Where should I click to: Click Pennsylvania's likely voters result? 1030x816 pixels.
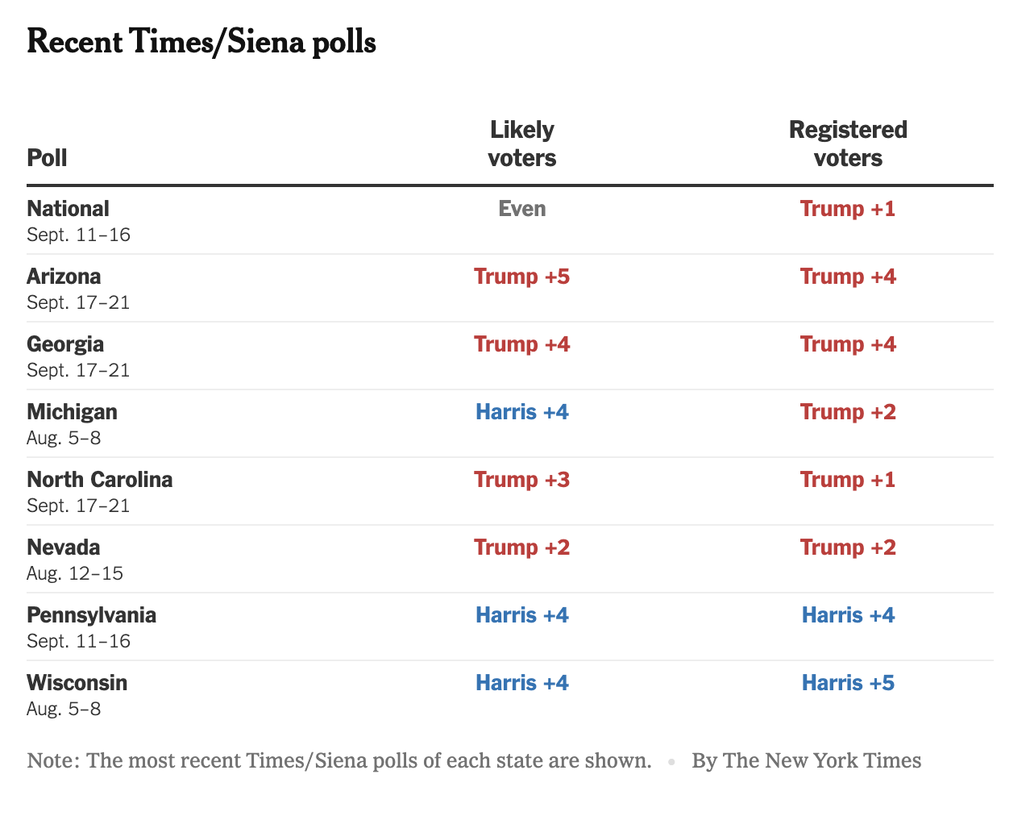522,615
